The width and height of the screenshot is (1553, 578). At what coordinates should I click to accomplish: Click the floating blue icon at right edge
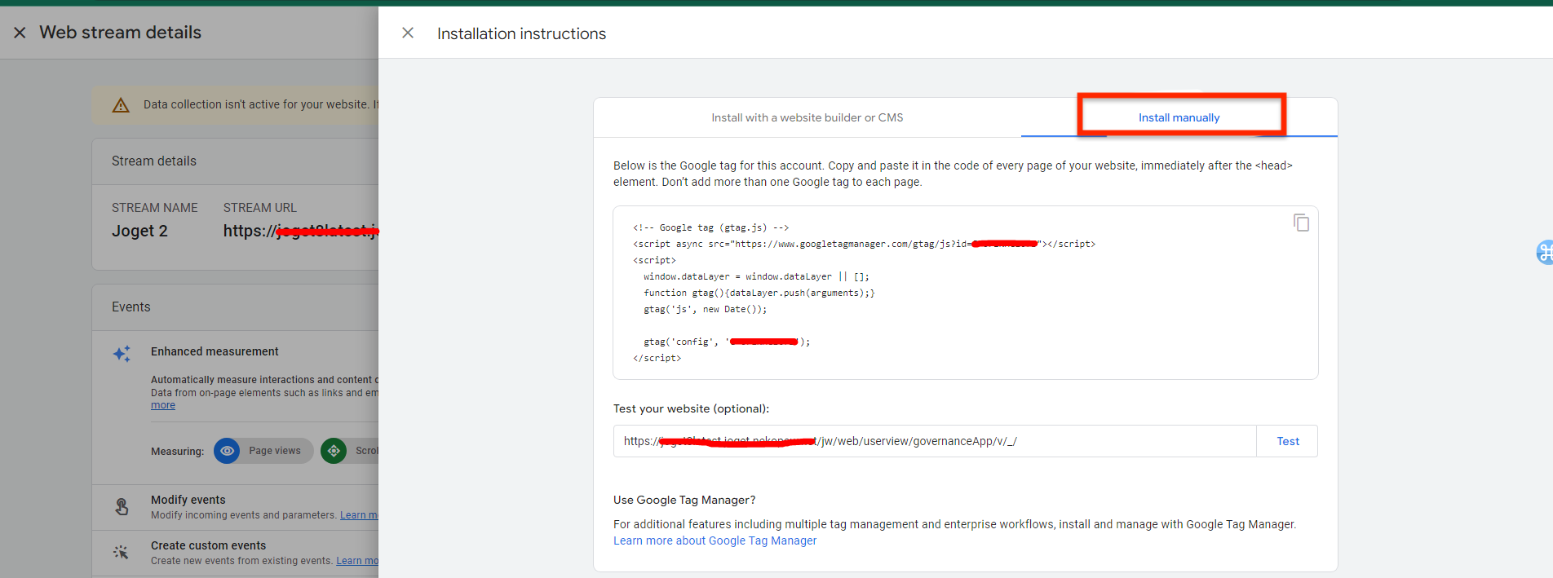1543,253
